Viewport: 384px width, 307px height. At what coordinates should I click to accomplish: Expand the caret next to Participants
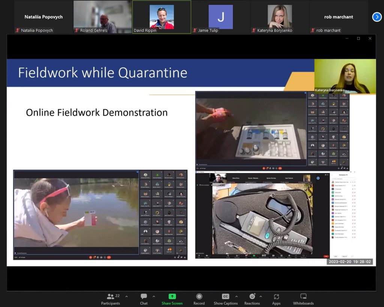tap(126, 297)
